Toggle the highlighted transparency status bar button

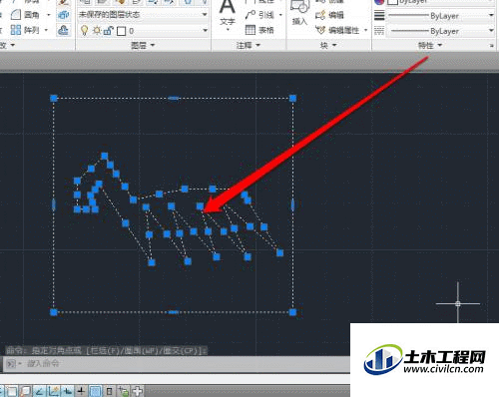(x=96, y=391)
